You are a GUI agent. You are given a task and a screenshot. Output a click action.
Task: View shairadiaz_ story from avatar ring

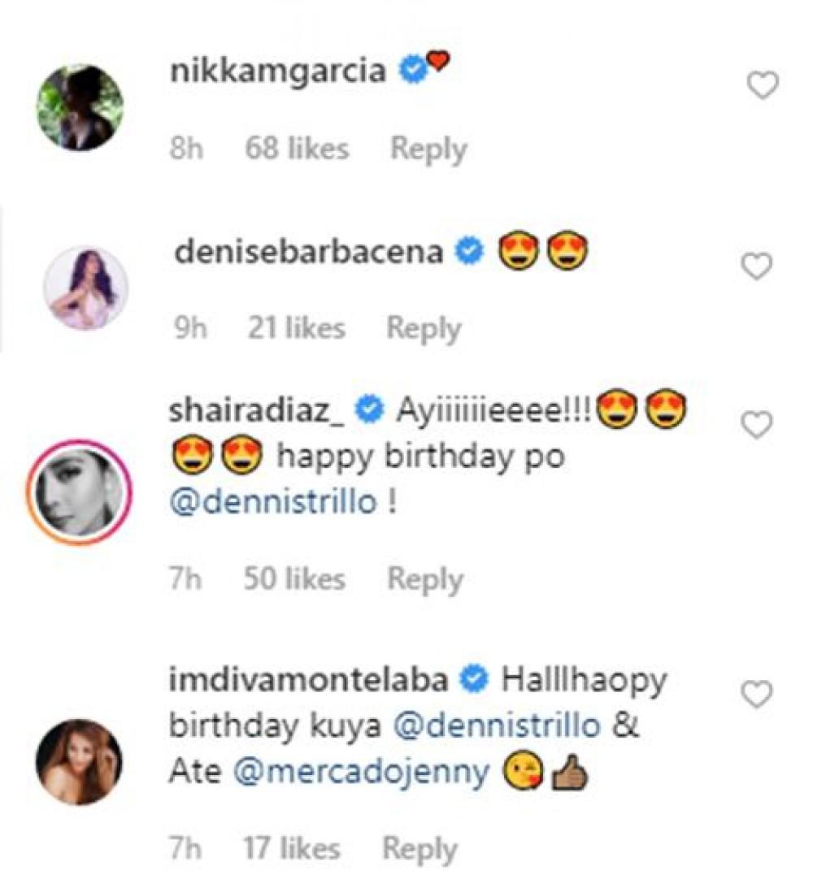(80, 492)
